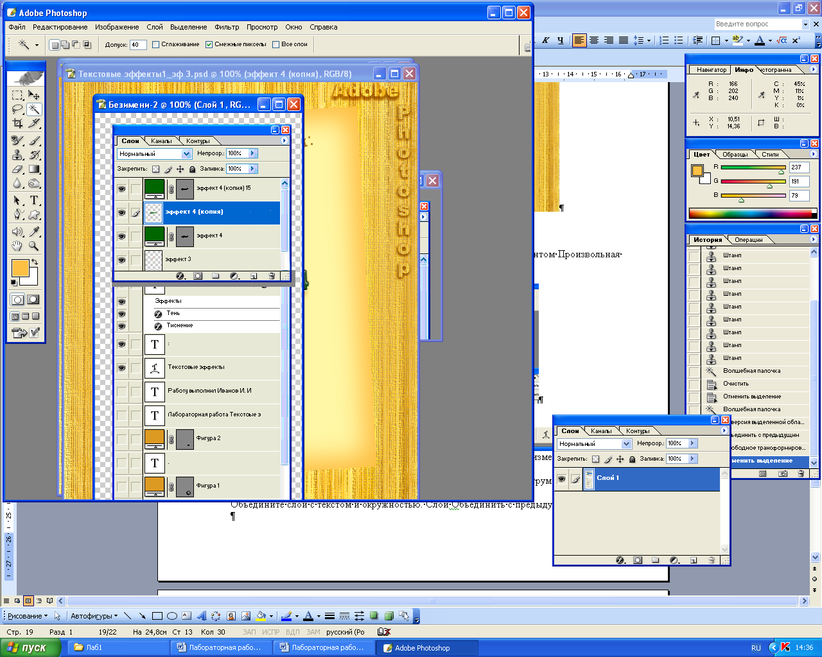Switch to Навигатор tab
Viewport: 822px width, 657px height.
click(712, 70)
